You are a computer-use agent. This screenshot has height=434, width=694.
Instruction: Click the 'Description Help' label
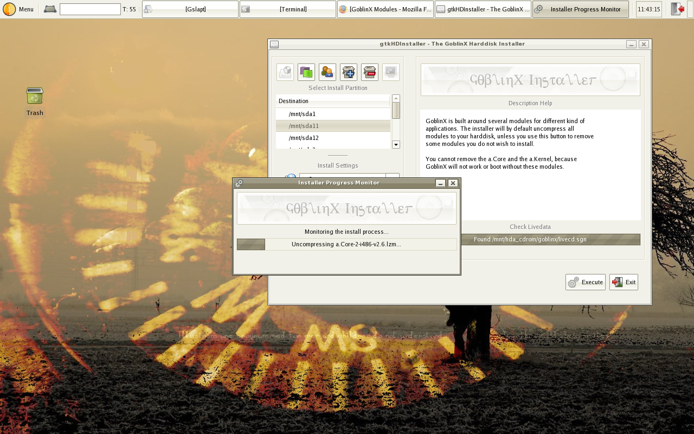click(x=530, y=103)
